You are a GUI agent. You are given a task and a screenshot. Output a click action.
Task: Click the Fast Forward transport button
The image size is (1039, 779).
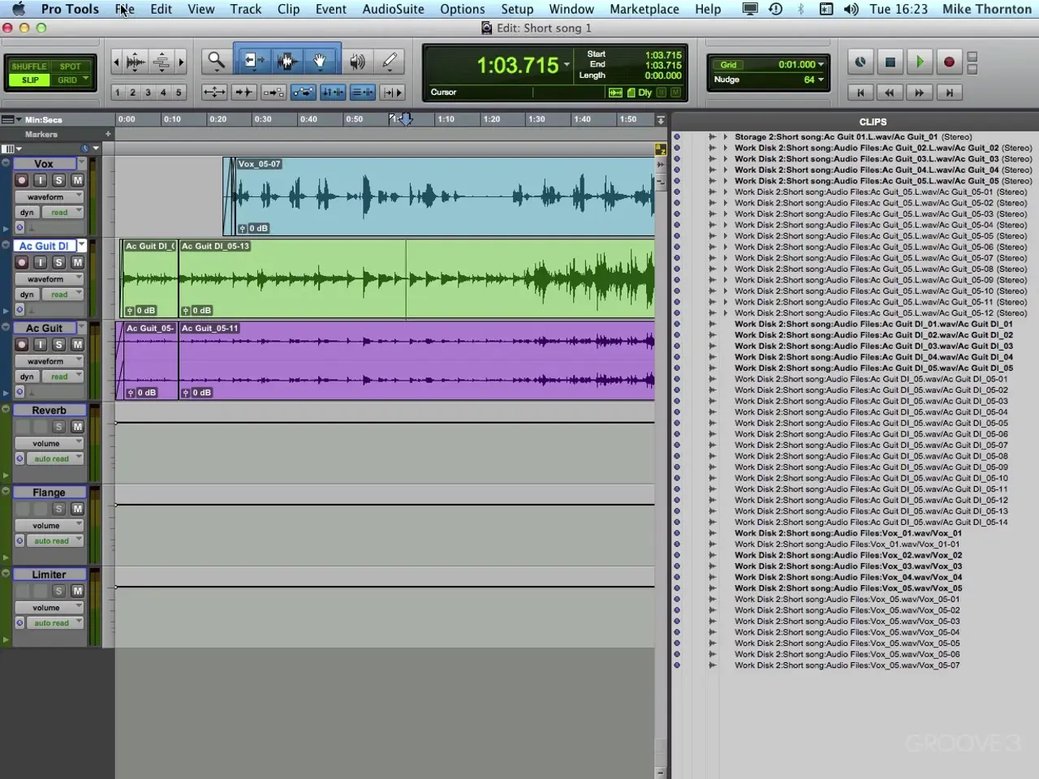(919, 93)
